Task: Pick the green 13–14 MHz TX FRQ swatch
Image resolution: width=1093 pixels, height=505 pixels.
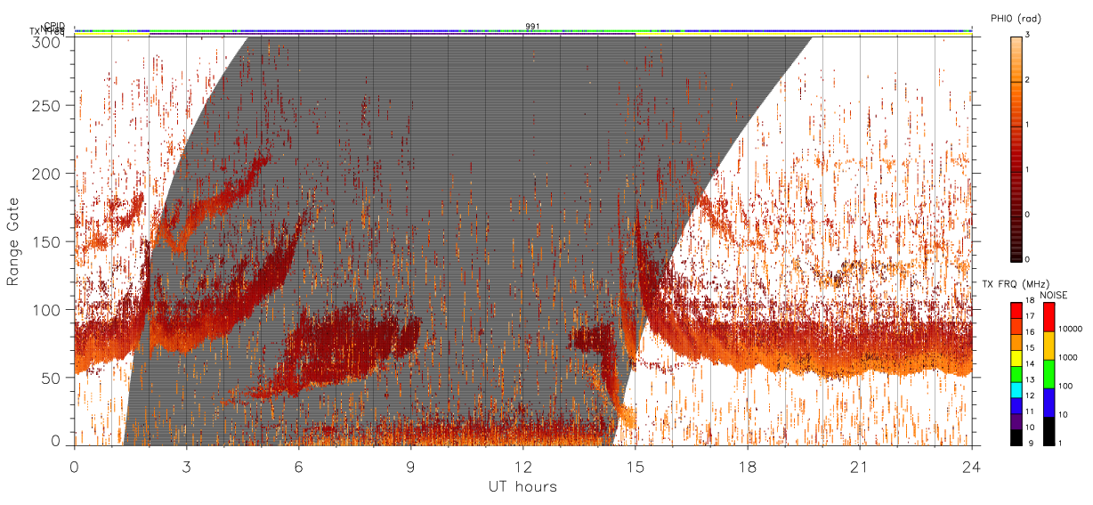Action: (1016, 372)
